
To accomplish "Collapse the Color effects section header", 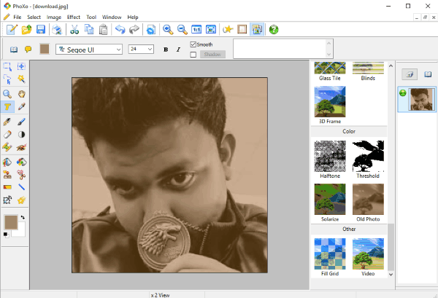I will pyautogui.click(x=349, y=131).
